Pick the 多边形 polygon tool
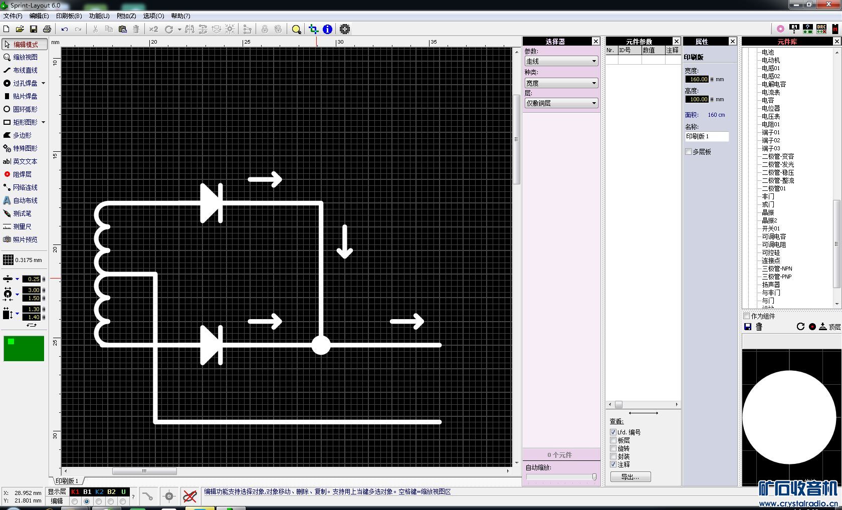842x510 pixels. click(22, 135)
